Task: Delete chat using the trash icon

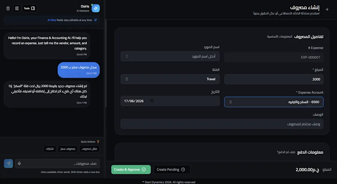Action: [8, 8]
